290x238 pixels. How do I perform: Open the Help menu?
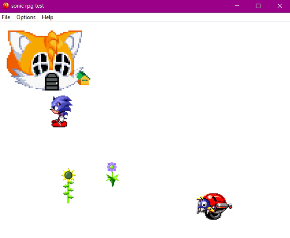(47, 17)
